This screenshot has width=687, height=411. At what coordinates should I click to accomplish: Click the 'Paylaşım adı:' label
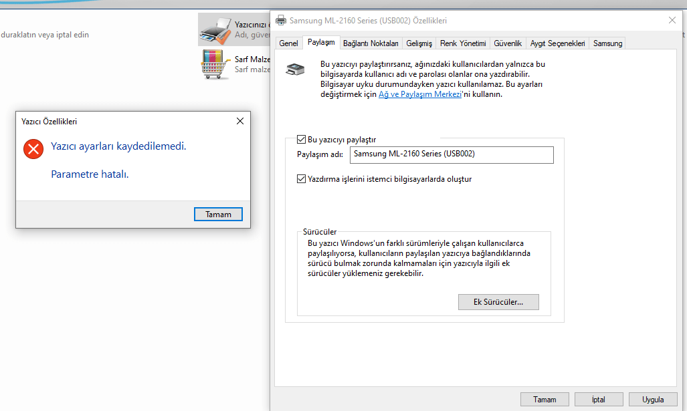click(320, 154)
